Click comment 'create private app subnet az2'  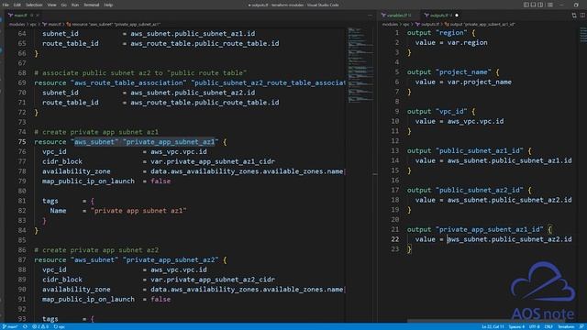pos(96,250)
